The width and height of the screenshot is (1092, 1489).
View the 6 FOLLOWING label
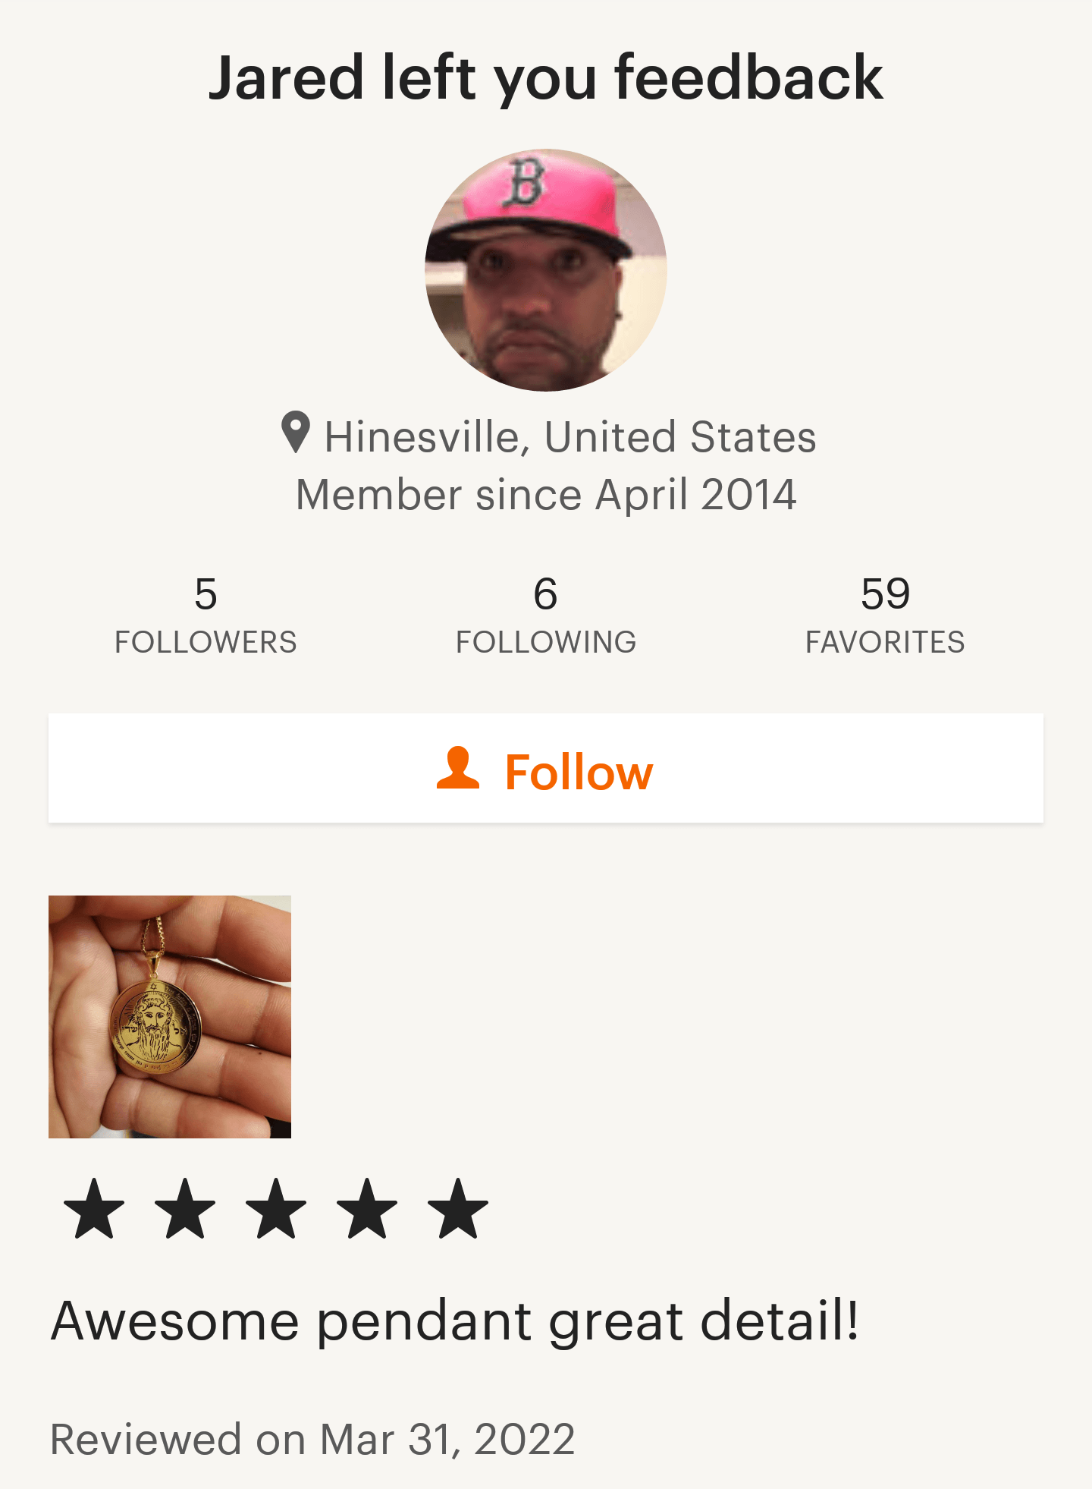click(x=546, y=642)
